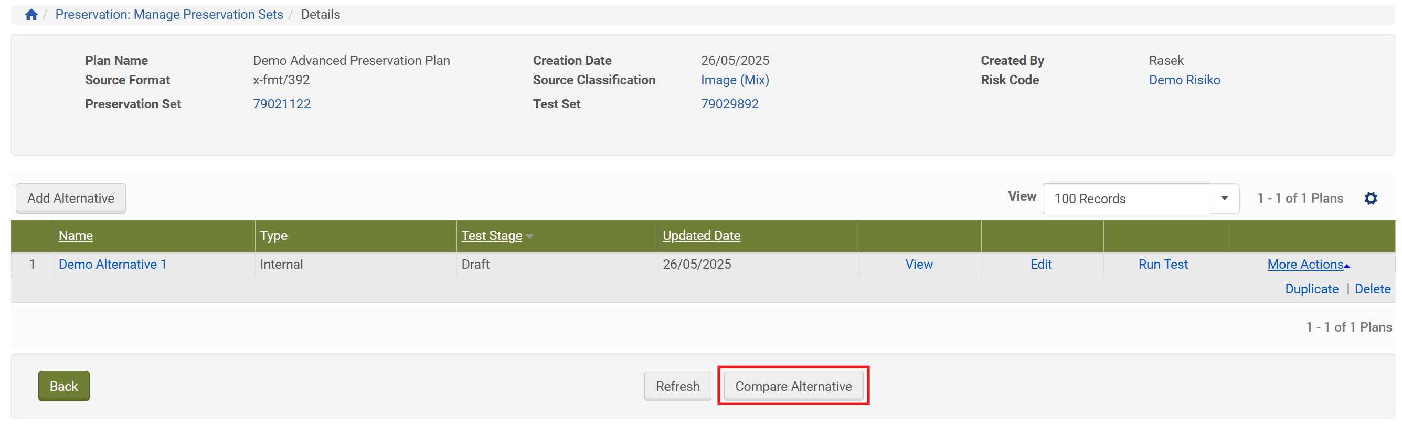
Task: Open table settings gear icon
Action: (x=1371, y=198)
